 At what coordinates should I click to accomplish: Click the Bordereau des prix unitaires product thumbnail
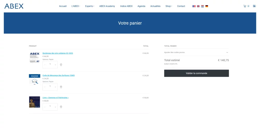[35, 57]
